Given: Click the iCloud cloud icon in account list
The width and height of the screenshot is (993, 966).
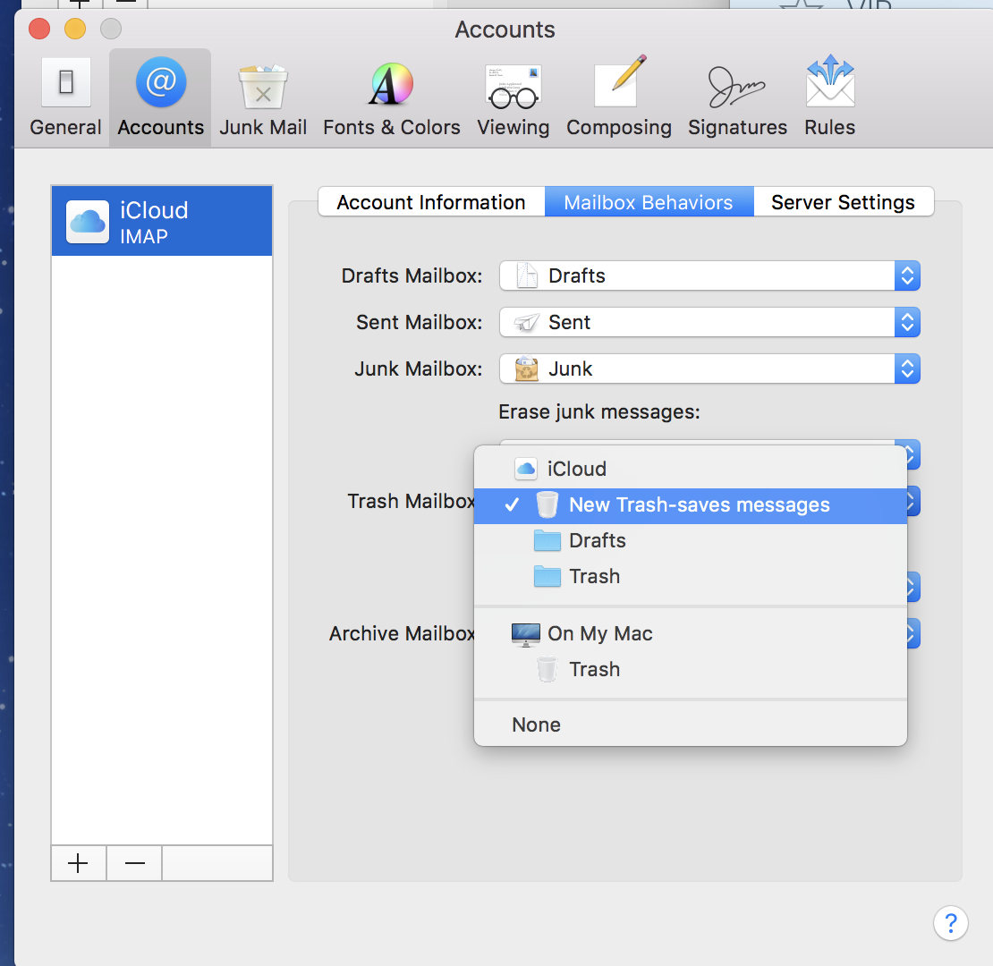Looking at the screenshot, I should (x=88, y=222).
